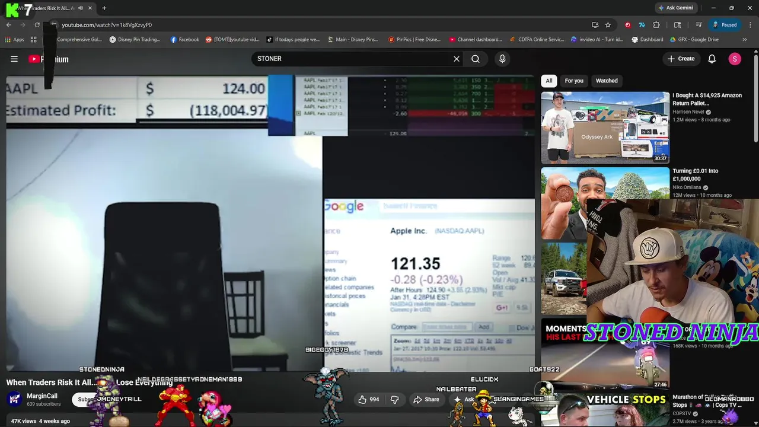Click the YouTube Premium logo
Viewport: 759px width, 427px height.
tap(49, 59)
